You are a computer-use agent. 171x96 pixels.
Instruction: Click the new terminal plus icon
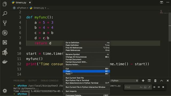click(143, 81)
